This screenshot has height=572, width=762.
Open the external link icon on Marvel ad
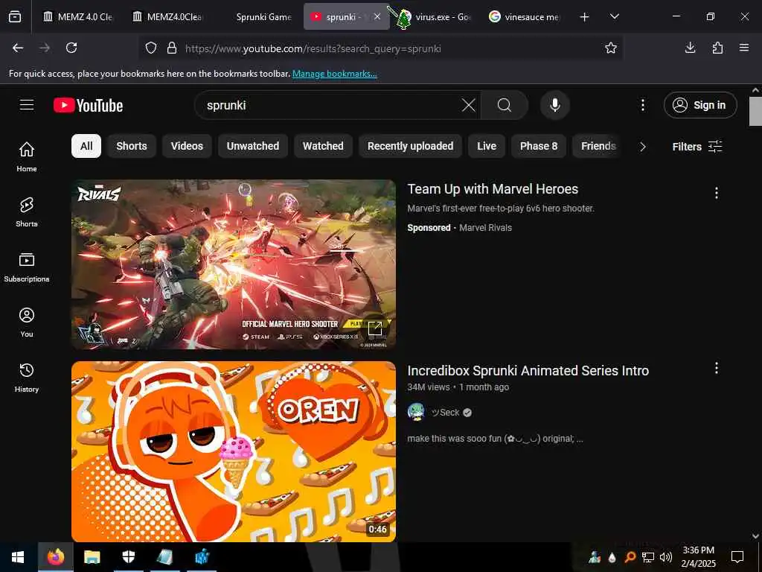click(375, 328)
